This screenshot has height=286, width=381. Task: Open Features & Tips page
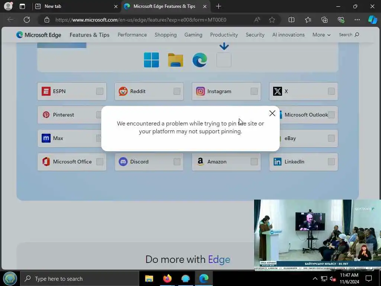pos(89,35)
